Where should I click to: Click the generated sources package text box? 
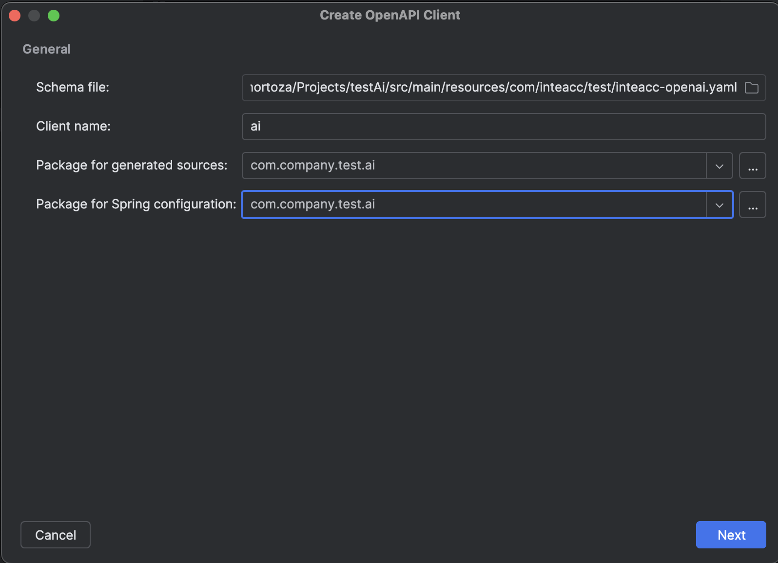pos(473,166)
